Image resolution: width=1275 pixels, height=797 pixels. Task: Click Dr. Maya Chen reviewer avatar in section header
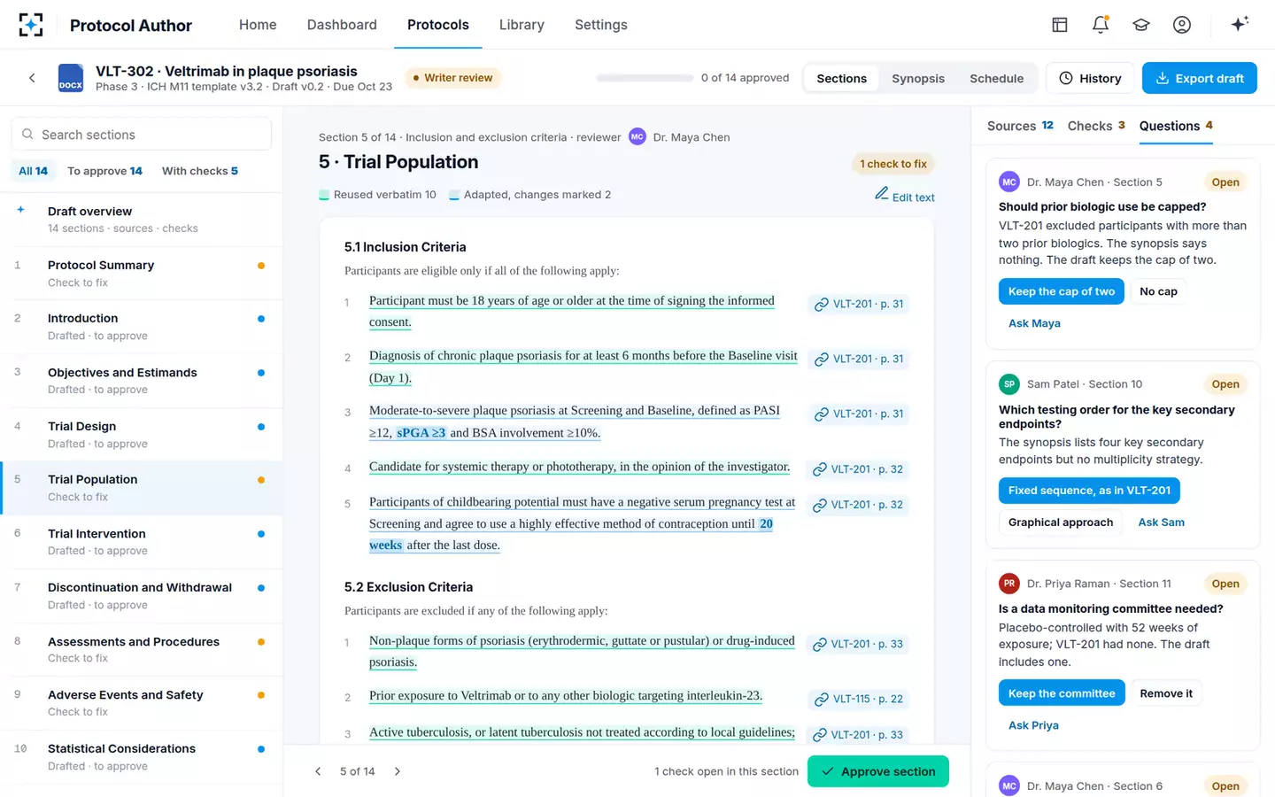pos(637,136)
